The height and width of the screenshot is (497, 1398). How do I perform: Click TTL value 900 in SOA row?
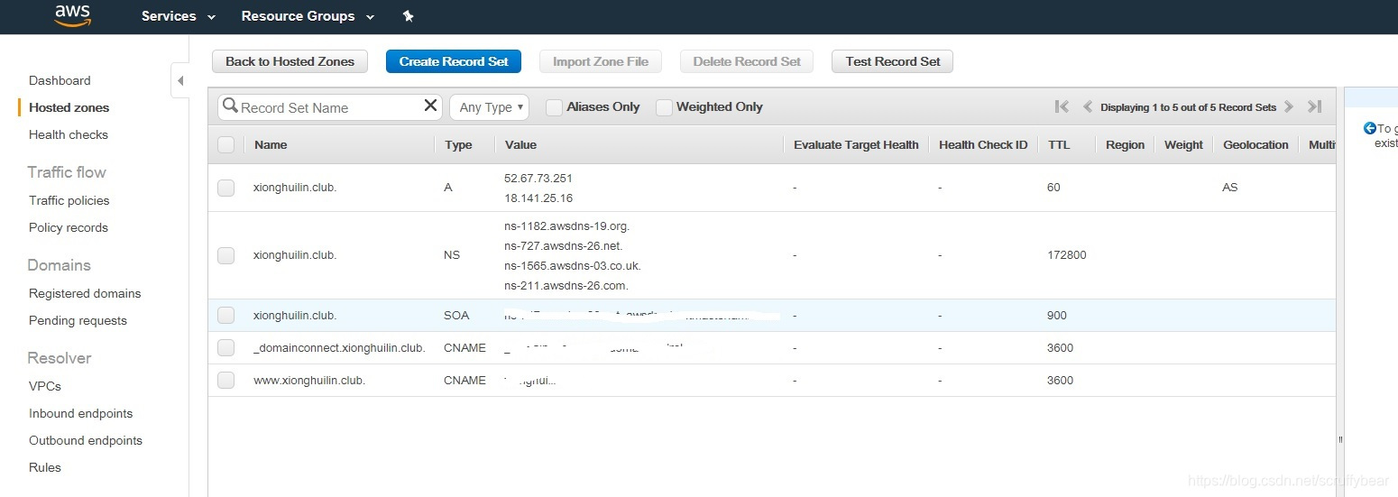tap(1056, 316)
